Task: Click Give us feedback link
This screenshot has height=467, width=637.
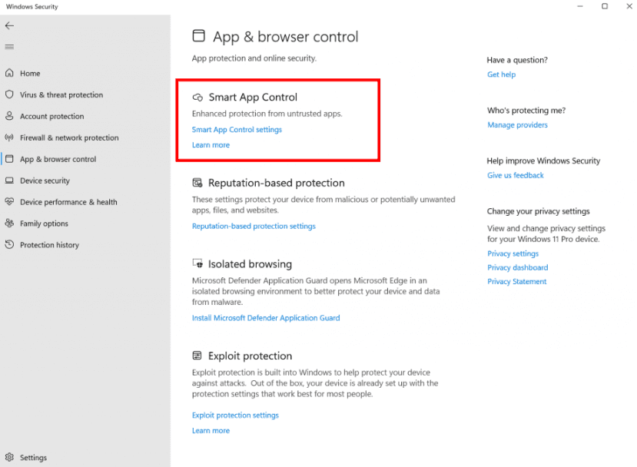Action: (516, 175)
